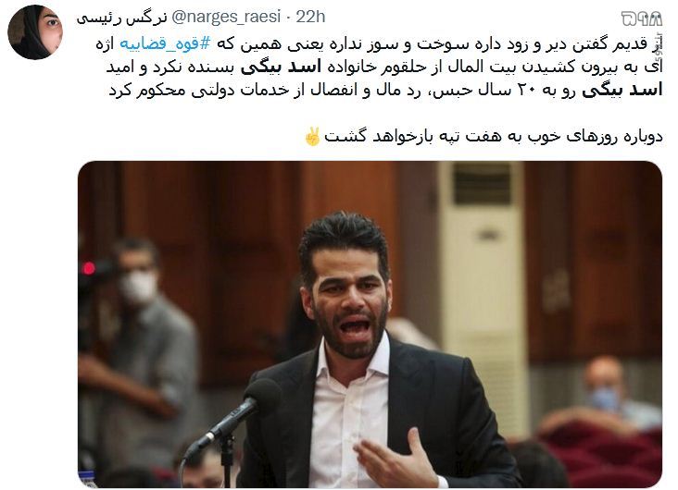Click the 22h tweet timestamp

pos(310,18)
